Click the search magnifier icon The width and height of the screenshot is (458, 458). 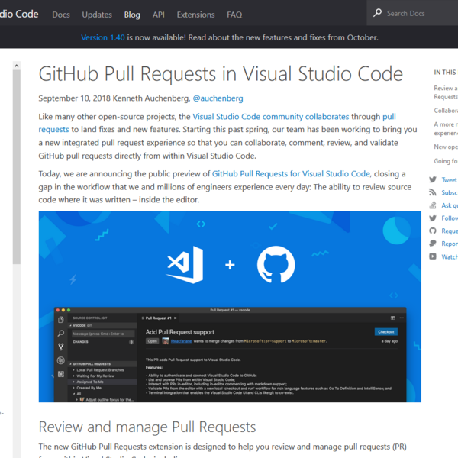coord(377,13)
